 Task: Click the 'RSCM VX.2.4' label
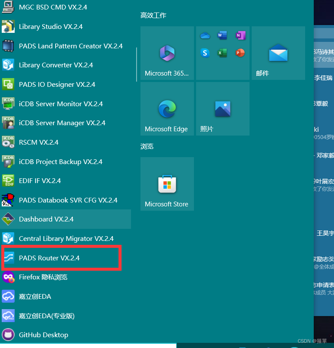[x=39, y=142]
